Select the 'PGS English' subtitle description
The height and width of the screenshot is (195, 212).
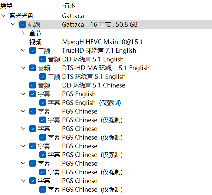pyautogui.click(x=79, y=94)
